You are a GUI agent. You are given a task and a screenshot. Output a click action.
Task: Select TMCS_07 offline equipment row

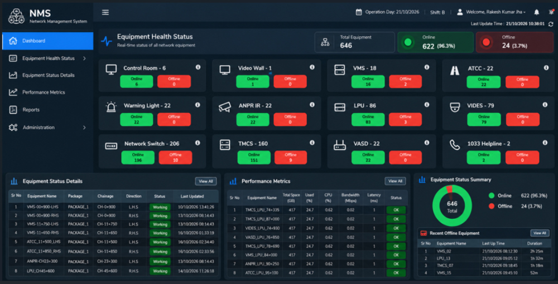pos(484,265)
